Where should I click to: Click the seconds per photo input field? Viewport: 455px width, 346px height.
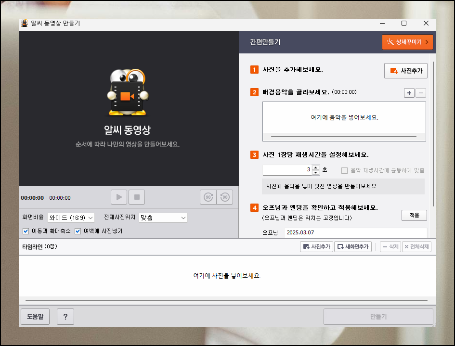tap(287, 170)
